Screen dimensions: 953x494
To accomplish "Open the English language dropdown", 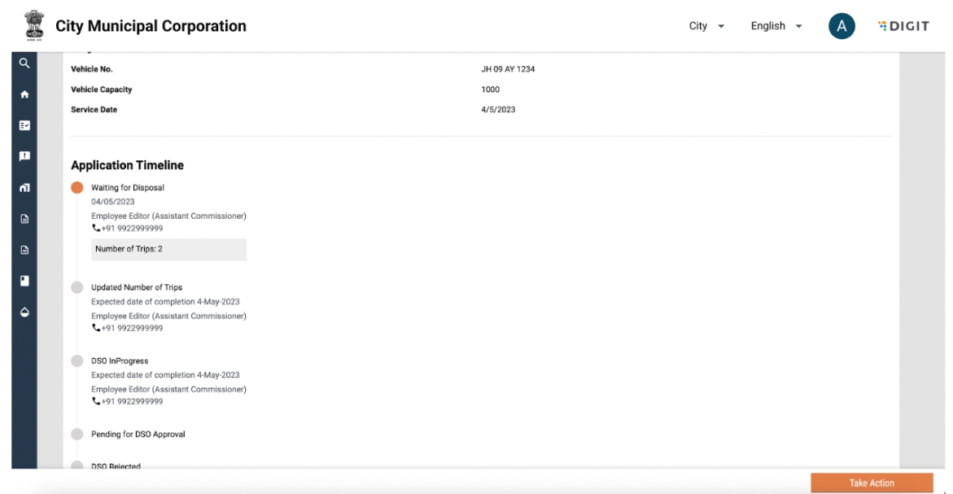I will (776, 26).
